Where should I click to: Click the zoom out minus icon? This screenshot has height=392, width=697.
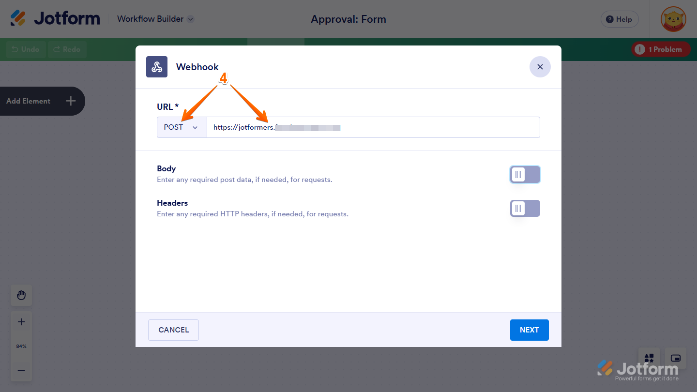tap(21, 371)
